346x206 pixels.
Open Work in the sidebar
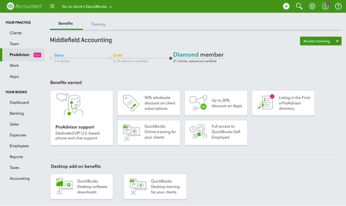click(14, 66)
